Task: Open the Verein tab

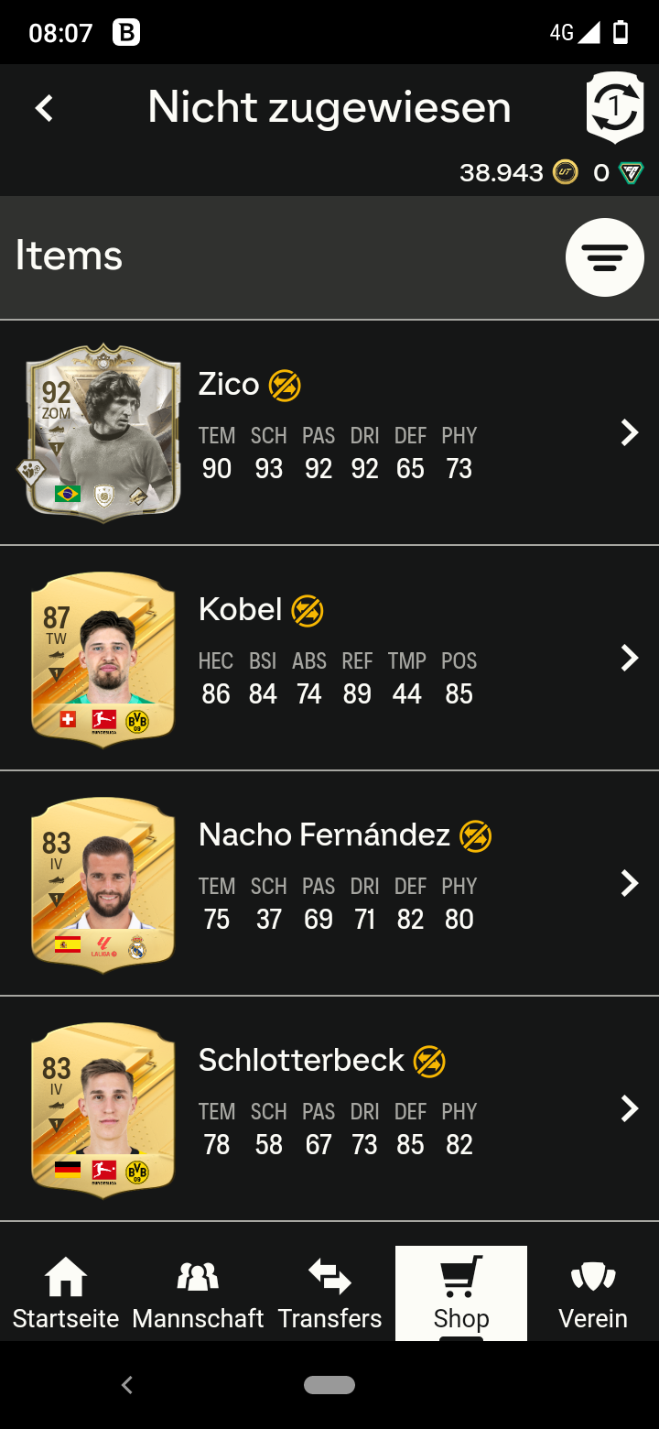Action: pyautogui.click(x=593, y=1293)
